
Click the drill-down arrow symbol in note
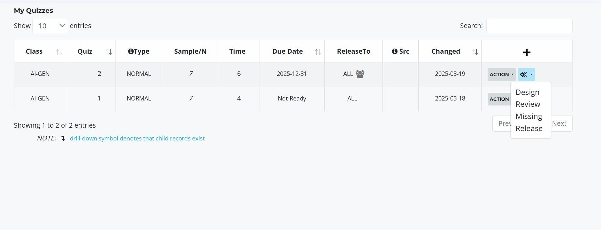click(63, 138)
